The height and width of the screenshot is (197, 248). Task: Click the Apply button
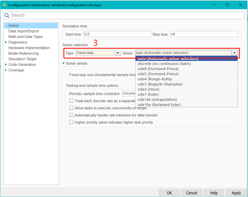click(x=236, y=193)
